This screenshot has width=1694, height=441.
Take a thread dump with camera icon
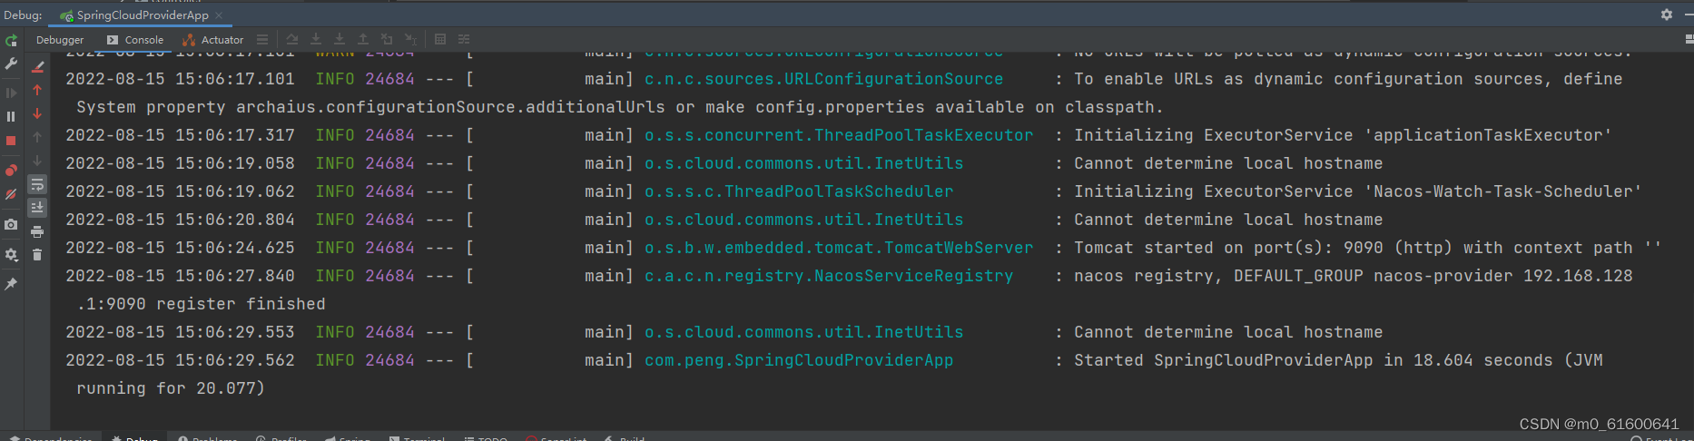(11, 224)
